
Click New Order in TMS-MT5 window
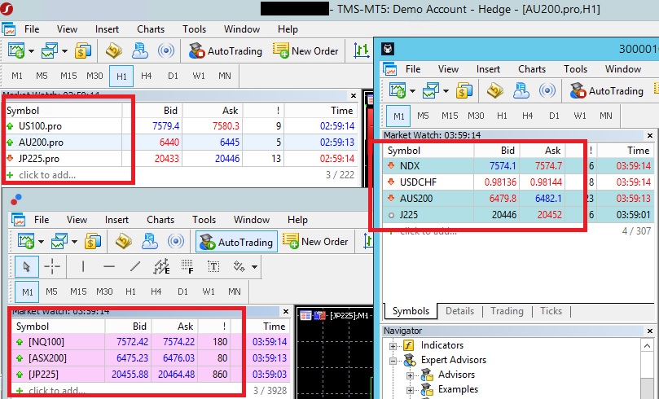pos(305,50)
